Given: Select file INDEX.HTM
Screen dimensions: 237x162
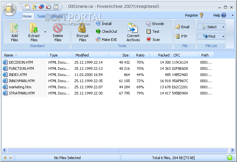Looking at the screenshot, I should tap(18, 75).
